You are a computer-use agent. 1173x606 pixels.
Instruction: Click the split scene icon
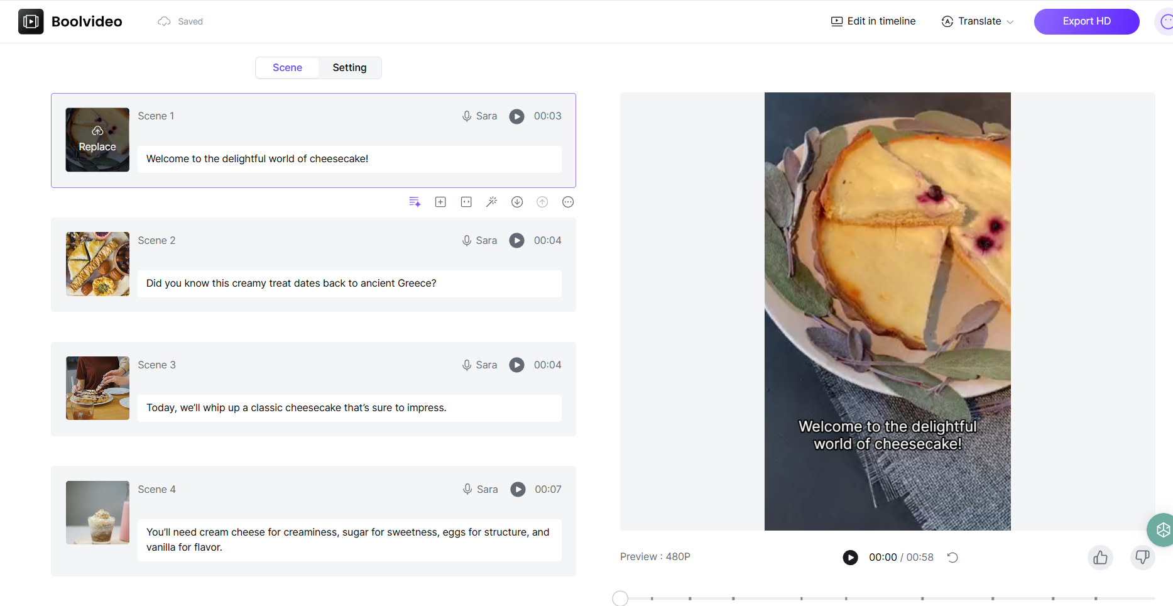coord(466,202)
